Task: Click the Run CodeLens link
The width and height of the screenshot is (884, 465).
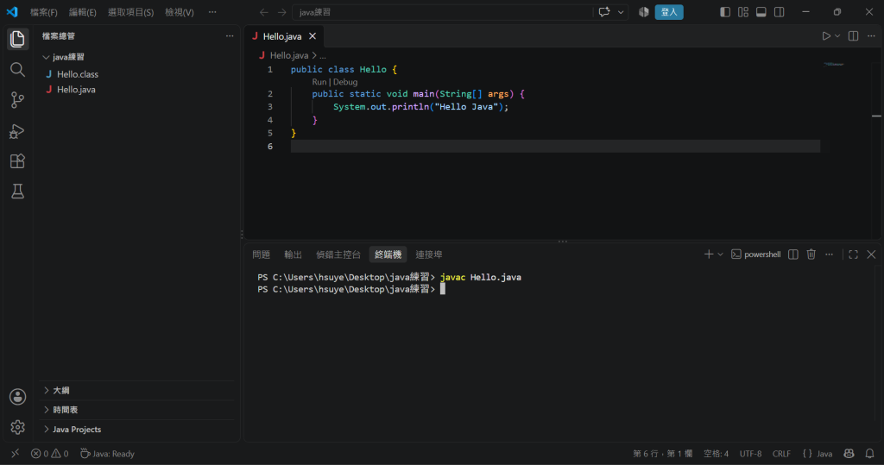Action: 319,82
